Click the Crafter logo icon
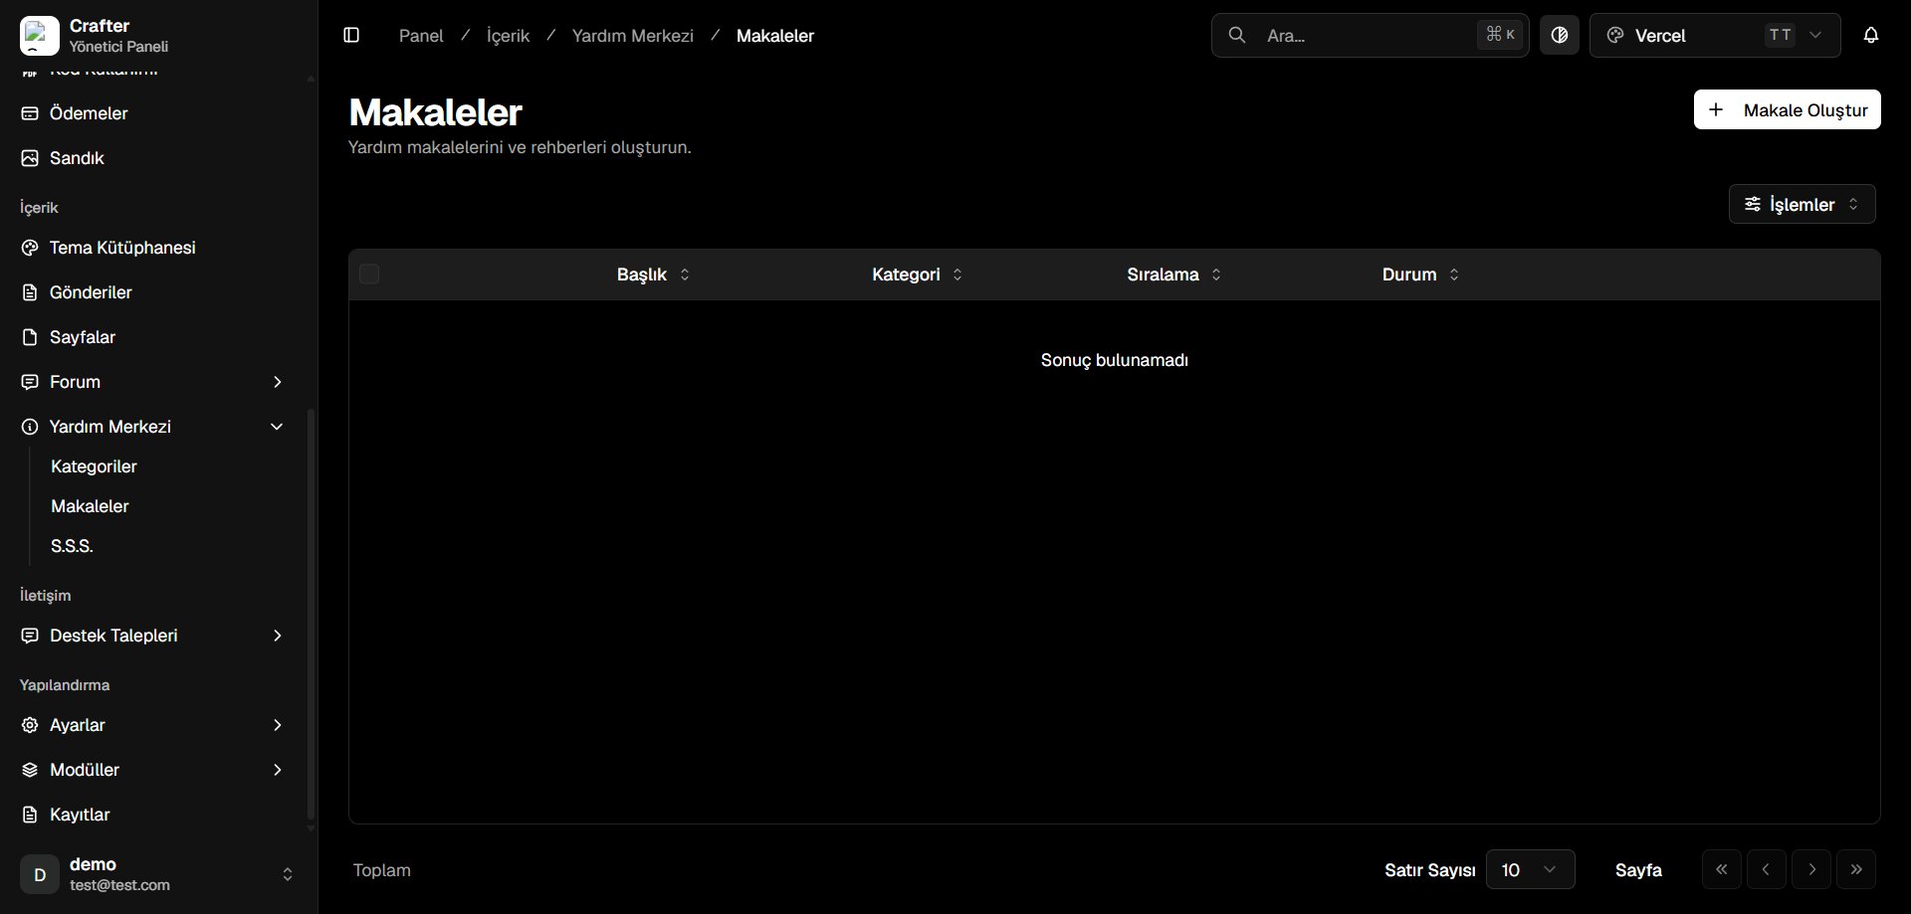The image size is (1911, 914). [40, 36]
